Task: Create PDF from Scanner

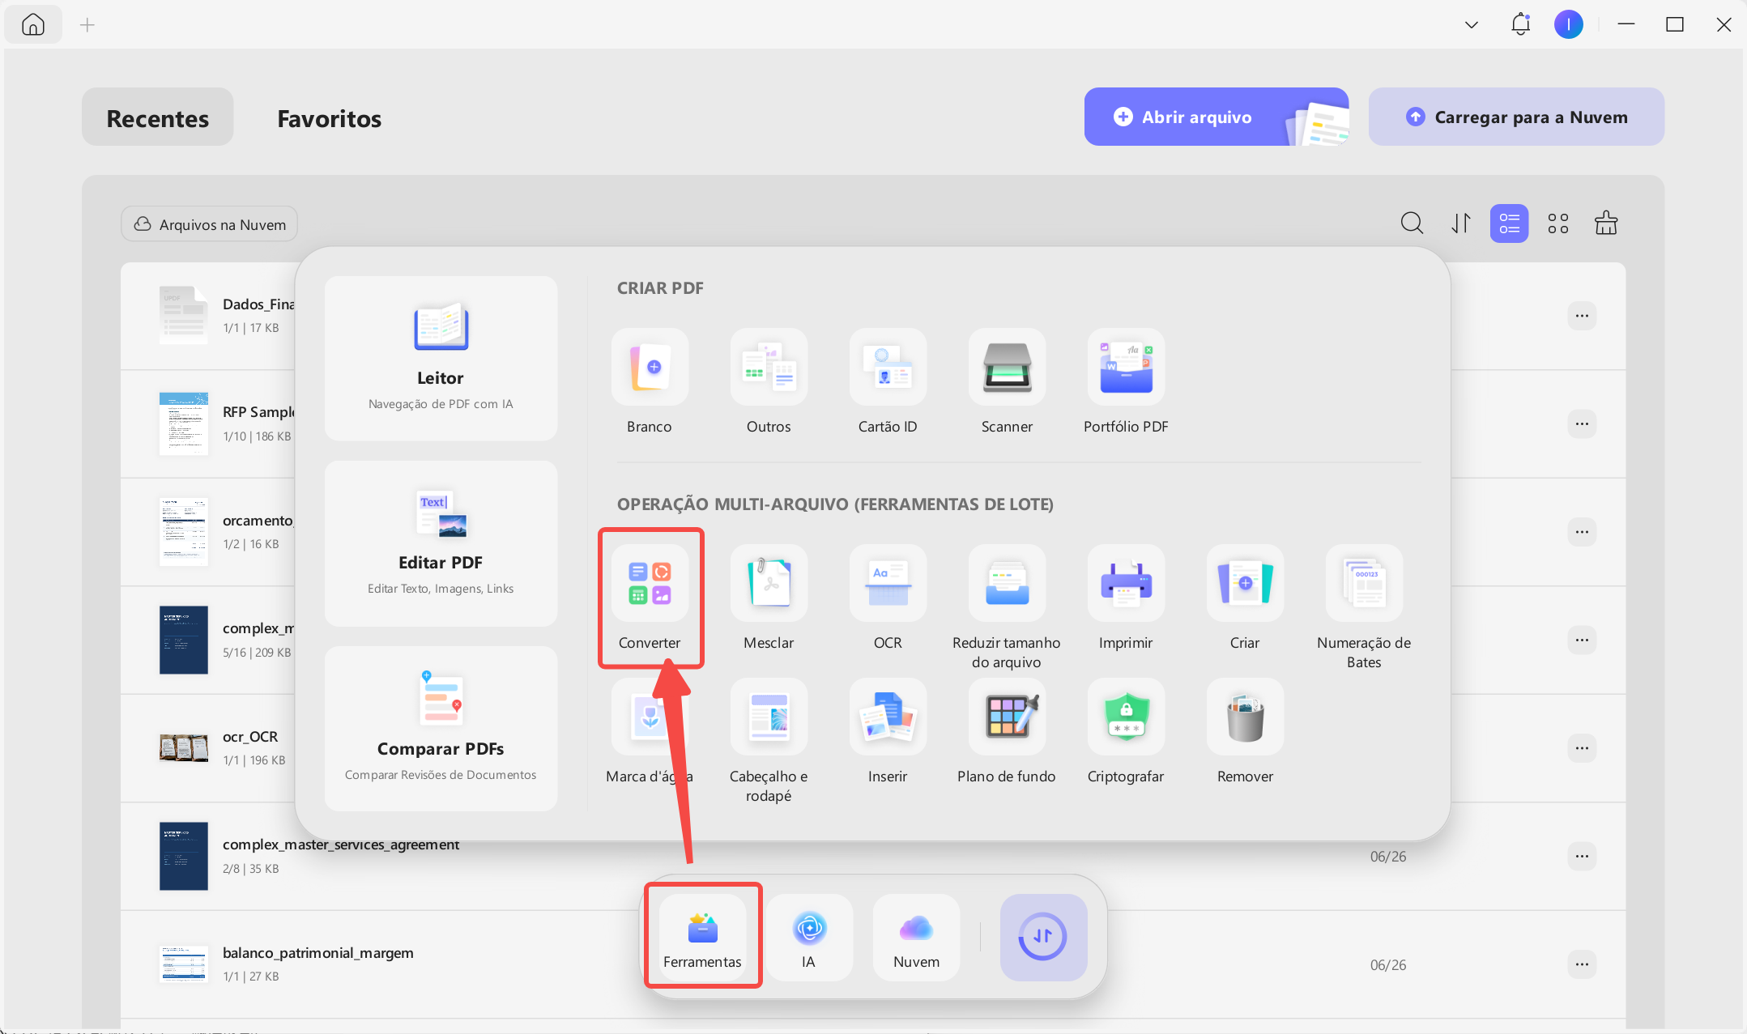Action: (x=1007, y=382)
